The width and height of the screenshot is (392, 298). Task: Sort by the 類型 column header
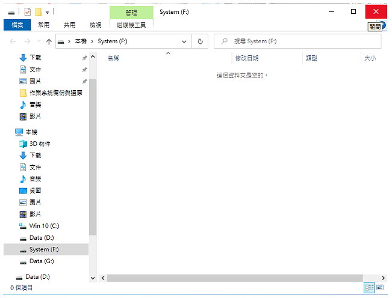tap(311, 58)
